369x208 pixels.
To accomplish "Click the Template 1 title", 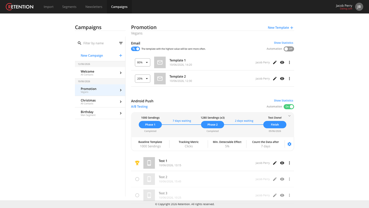I will (178, 60).
